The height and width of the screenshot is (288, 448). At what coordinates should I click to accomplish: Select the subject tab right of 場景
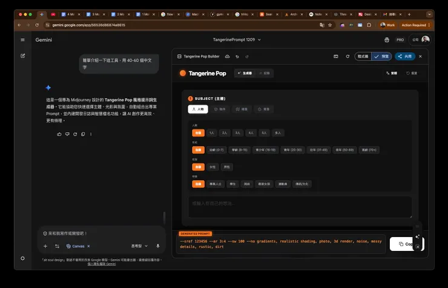point(263,109)
